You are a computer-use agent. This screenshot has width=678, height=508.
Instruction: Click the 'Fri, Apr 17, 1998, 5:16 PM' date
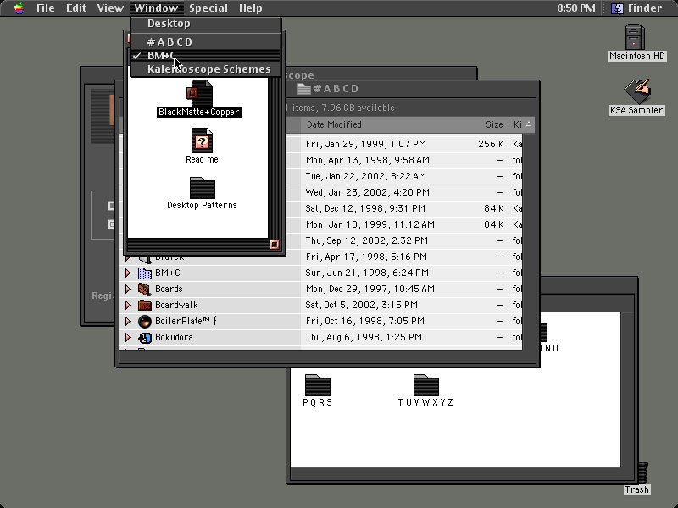pos(366,257)
